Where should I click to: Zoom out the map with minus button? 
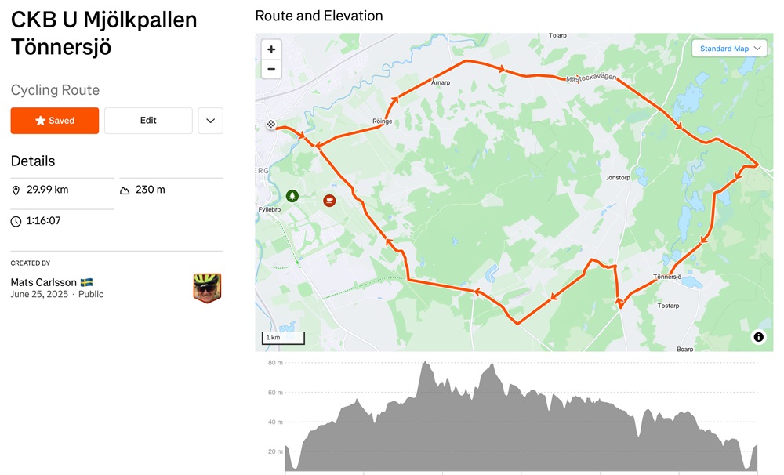271,69
